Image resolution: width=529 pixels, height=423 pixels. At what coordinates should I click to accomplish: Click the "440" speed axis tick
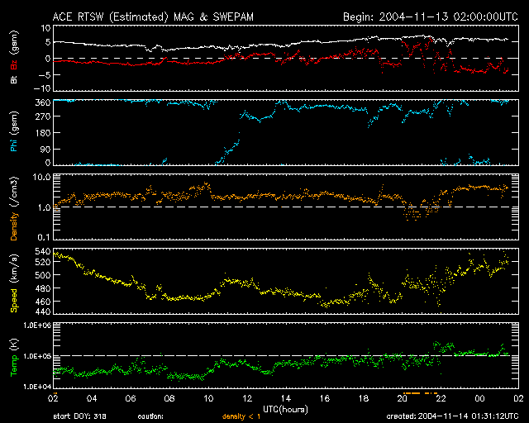click(x=43, y=311)
